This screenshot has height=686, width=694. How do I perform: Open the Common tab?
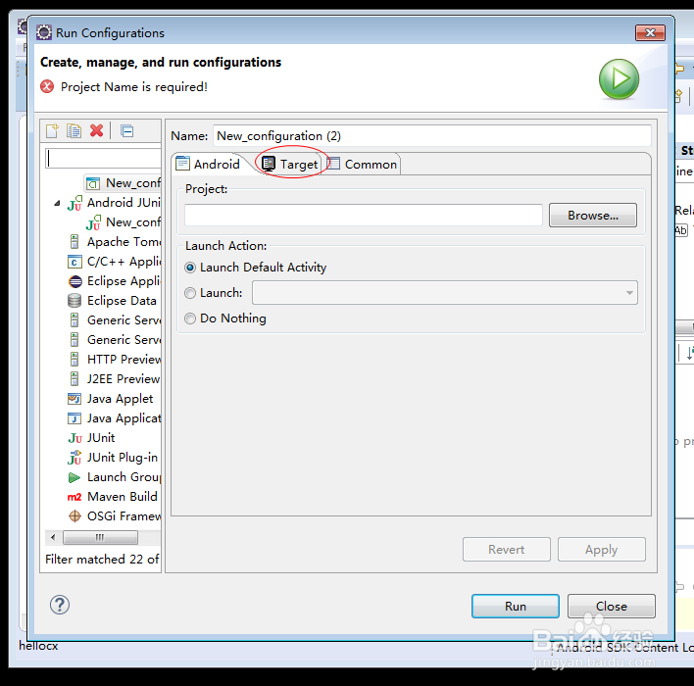click(x=363, y=165)
